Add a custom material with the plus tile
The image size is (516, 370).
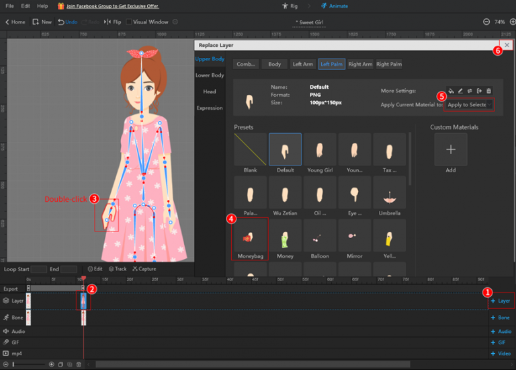(450, 149)
